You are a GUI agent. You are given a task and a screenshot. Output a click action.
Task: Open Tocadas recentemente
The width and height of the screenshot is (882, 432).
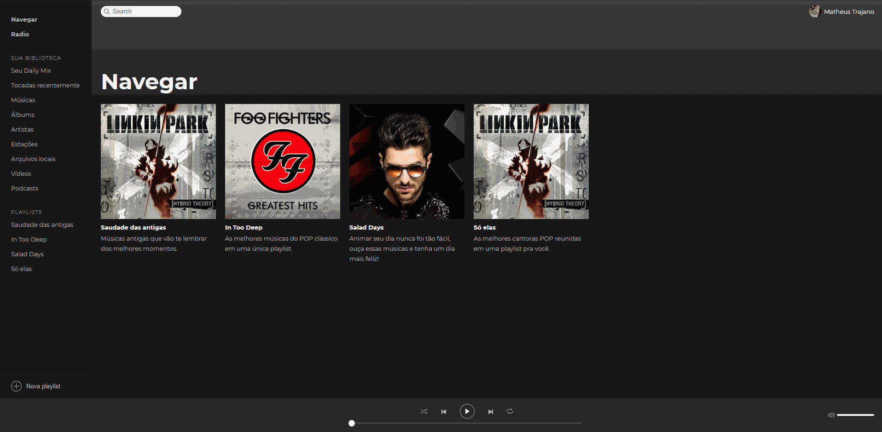click(45, 86)
